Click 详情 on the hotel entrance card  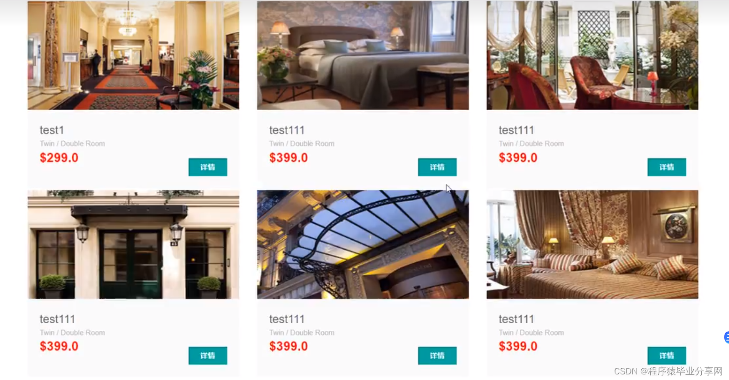tap(208, 356)
